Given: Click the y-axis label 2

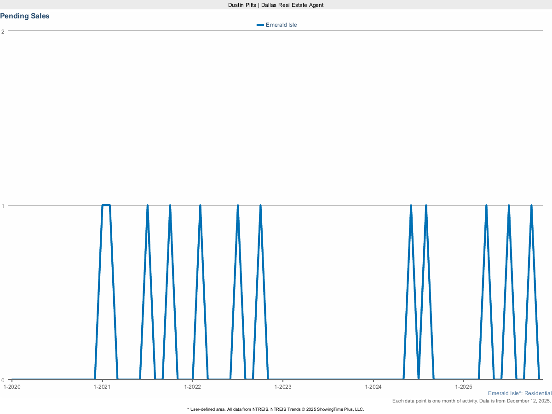Looking at the screenshot, I should (3, 31).
